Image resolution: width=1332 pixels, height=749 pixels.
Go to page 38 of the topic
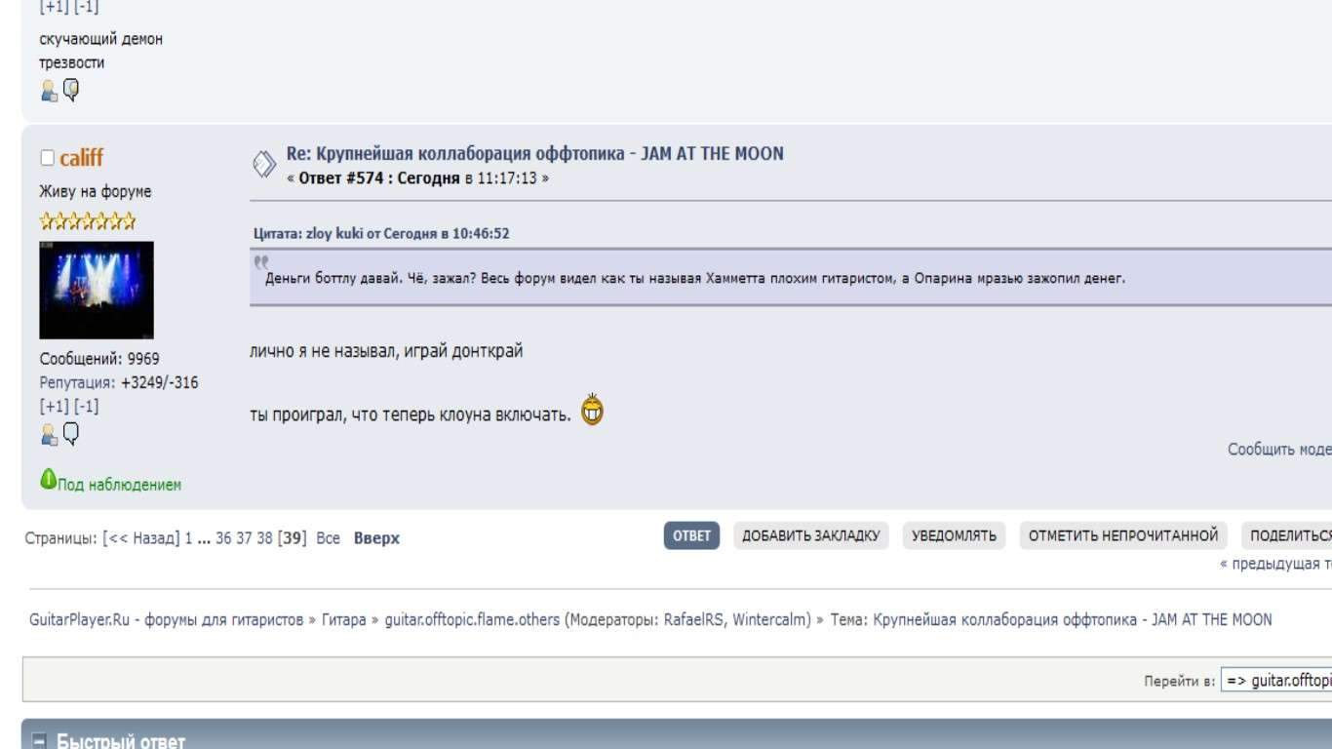(x=264, y=538)
